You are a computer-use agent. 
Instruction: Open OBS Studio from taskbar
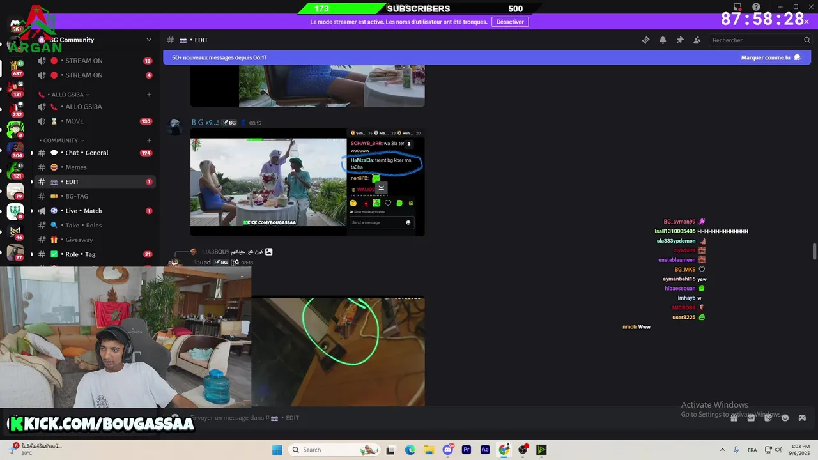523,450
